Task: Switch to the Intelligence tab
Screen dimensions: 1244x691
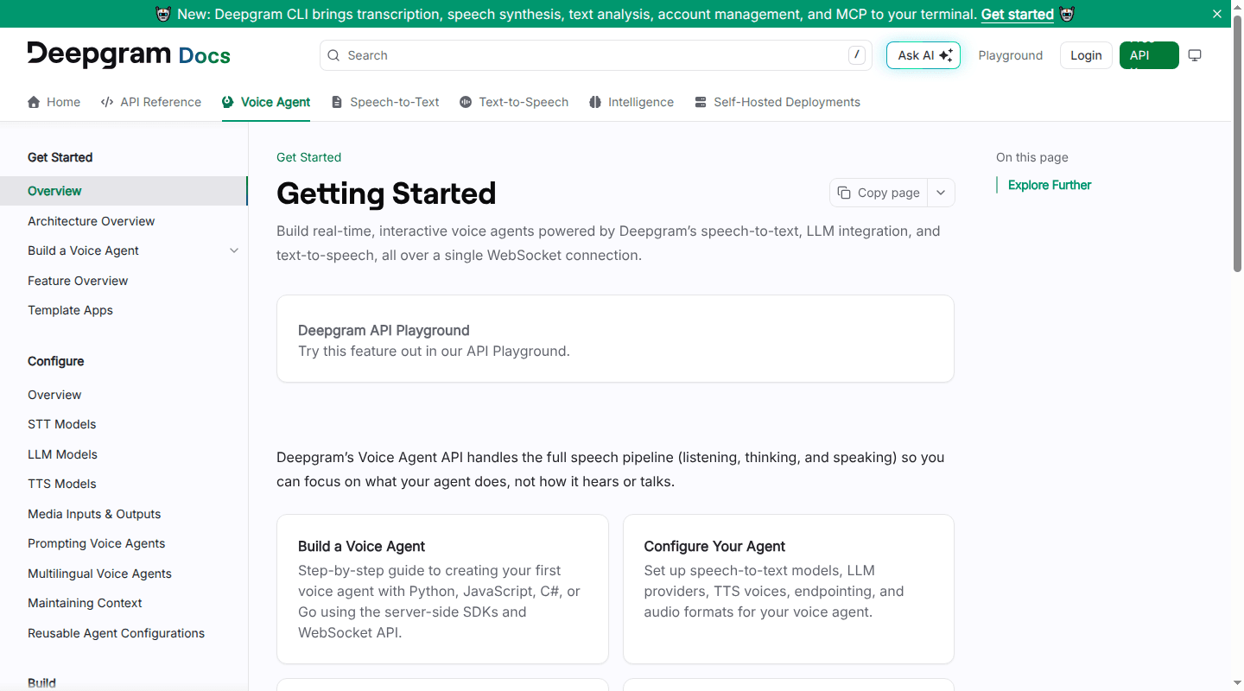Action: (x=632, y=102)
